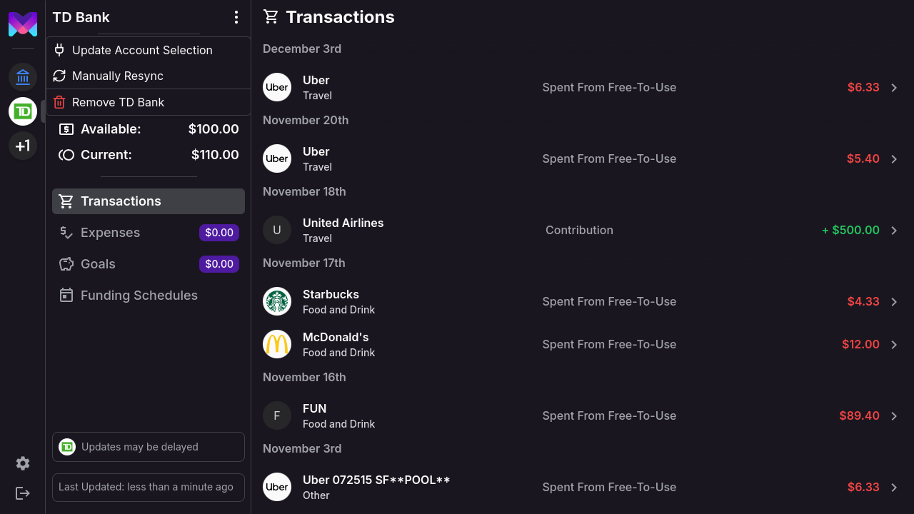Click the +1 additional accounts icon
This screenshot has width=914, height=514.
pyautogui.click(x=23, y=146)
